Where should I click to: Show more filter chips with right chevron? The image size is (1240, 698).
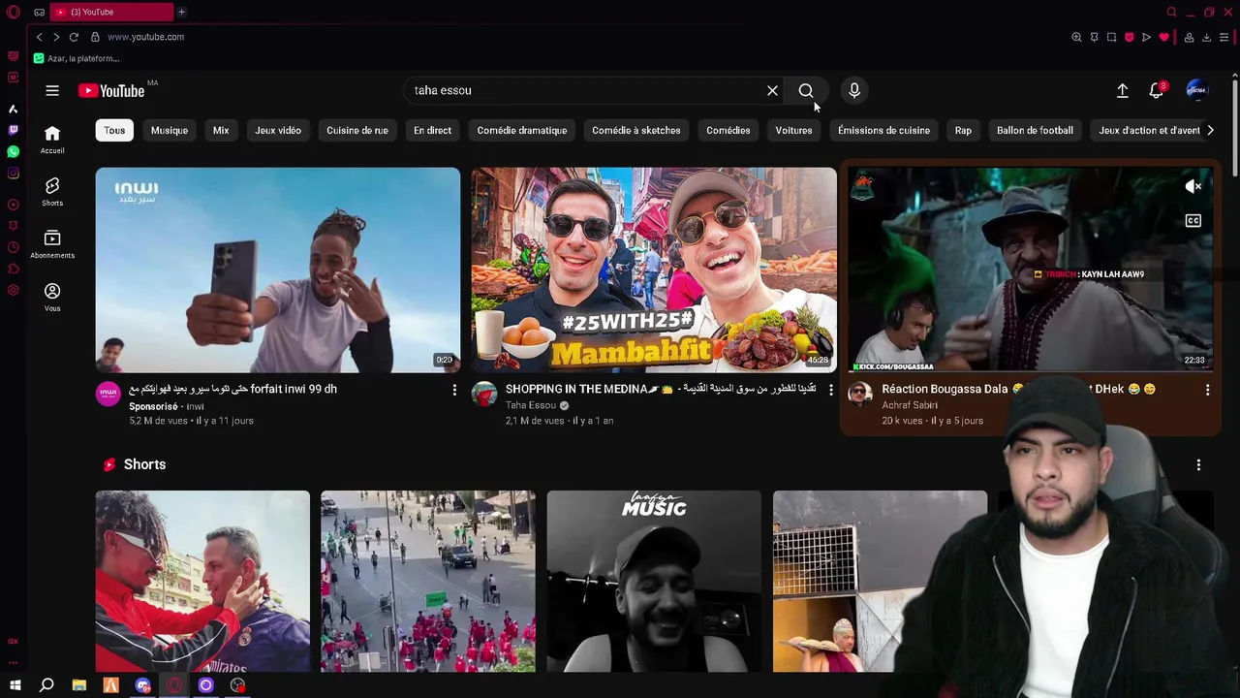click(x=1210, y=130)
